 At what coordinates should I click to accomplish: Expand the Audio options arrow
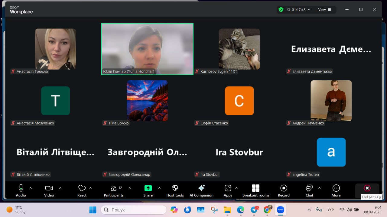(31, 188)
